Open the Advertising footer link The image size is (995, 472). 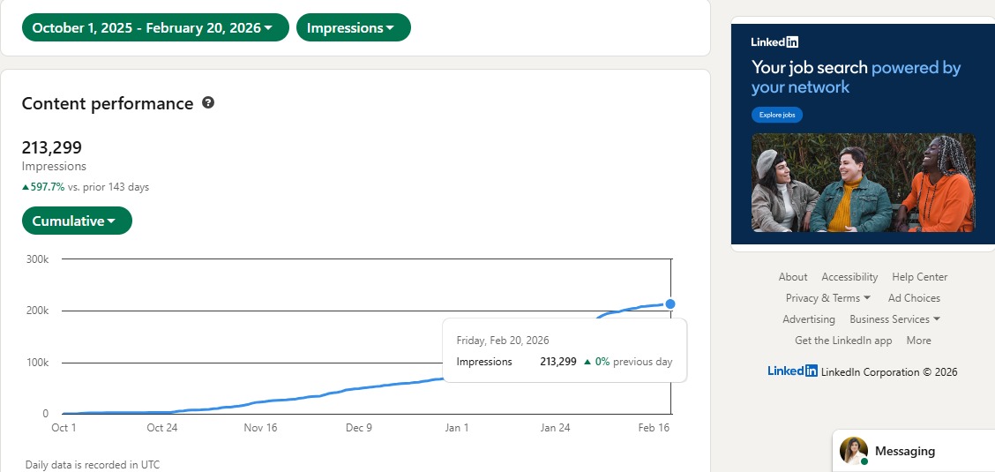(x=808, y=319)
